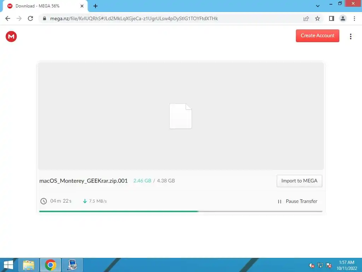Click Create Account button

317,36
